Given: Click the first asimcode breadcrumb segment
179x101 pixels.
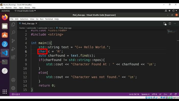Looking at the screenshot, I should [x=31, y=28].
